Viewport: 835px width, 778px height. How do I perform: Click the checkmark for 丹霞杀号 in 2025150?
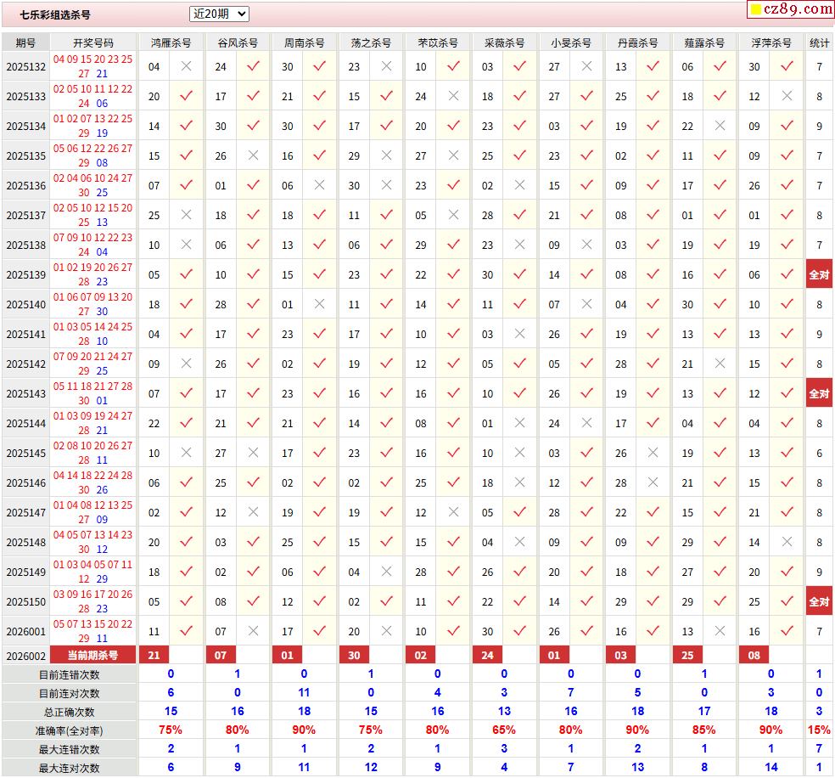point(653,601)
